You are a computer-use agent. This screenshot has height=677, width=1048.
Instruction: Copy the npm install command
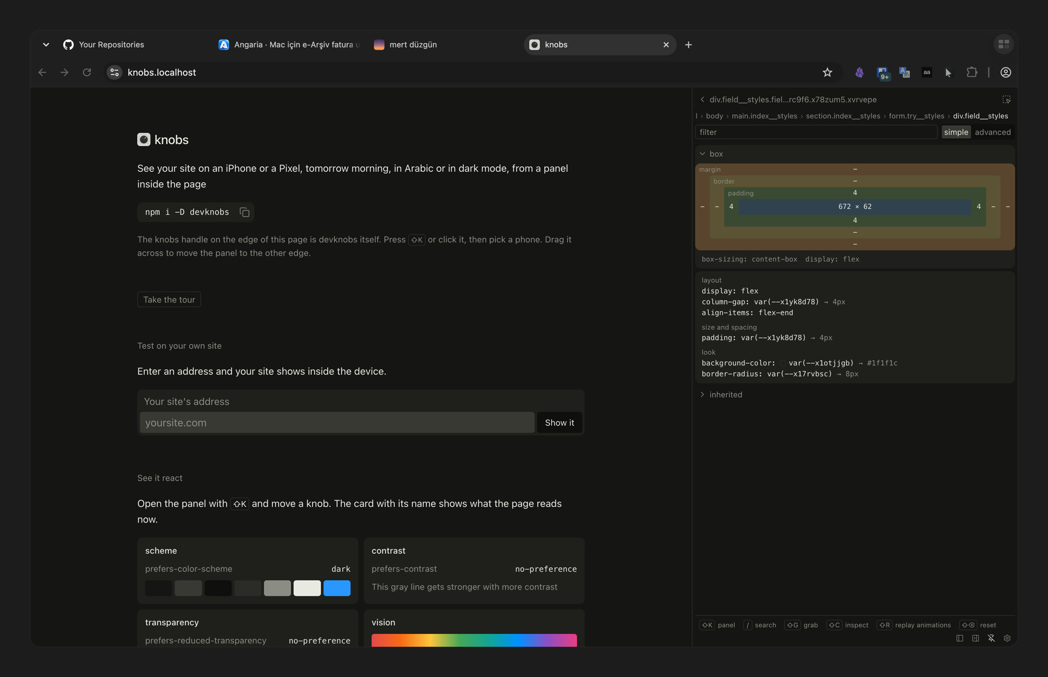click(x=244, y=212)
